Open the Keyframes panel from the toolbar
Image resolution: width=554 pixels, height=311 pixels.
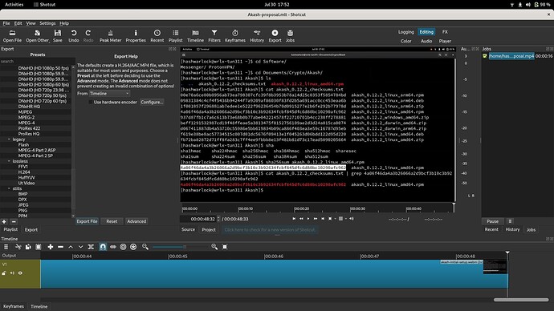235,36
